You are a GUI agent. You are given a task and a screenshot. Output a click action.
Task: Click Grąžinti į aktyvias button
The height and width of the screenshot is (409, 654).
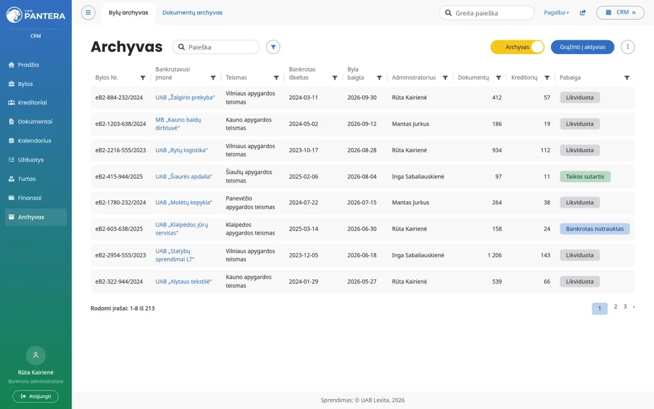point(583,47)
